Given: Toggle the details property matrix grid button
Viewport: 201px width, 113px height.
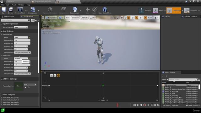Looking at the screenshot, I should [33, 20].
